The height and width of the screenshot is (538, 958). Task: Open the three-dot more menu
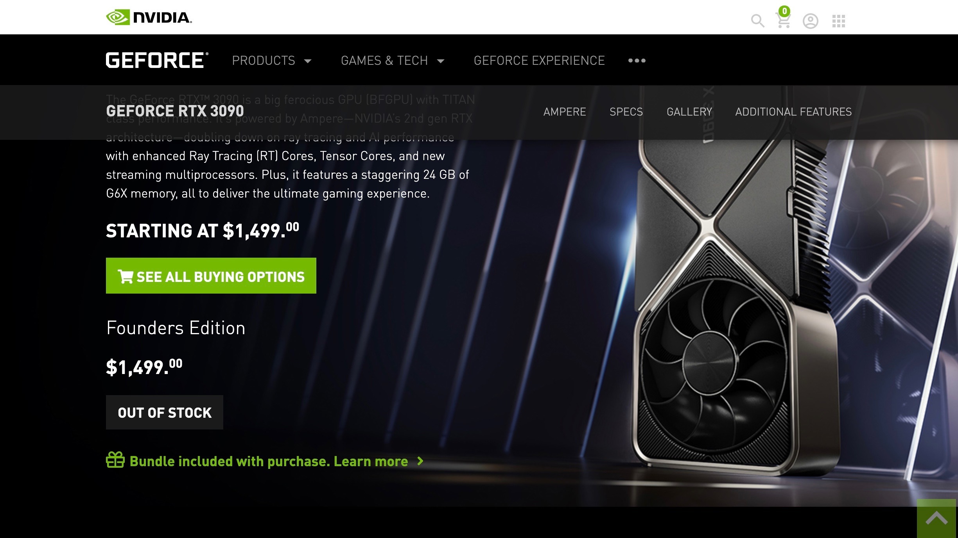click(x=637, y=61)
